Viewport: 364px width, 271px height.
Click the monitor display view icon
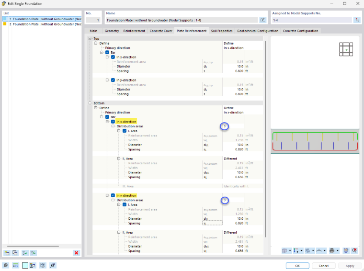coord(43,265)
